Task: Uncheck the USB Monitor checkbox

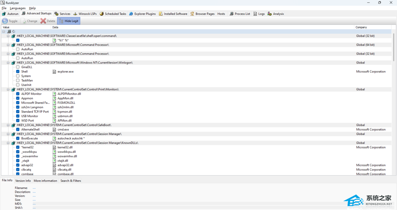Action: coord(18,116)
